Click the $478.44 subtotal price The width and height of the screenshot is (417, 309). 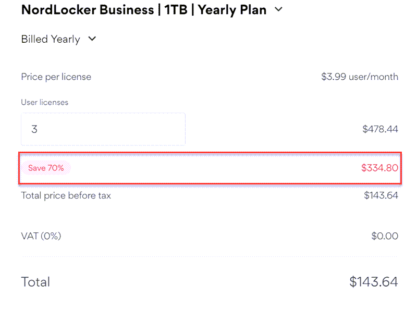click(381, 129)
